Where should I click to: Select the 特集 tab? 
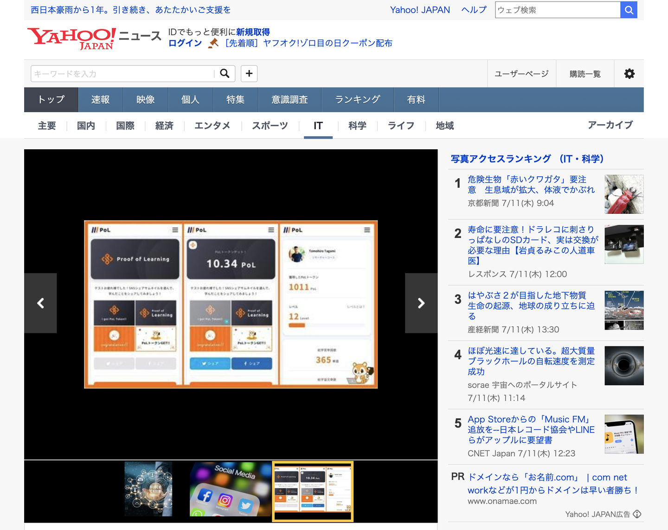[x=235, y=100]
